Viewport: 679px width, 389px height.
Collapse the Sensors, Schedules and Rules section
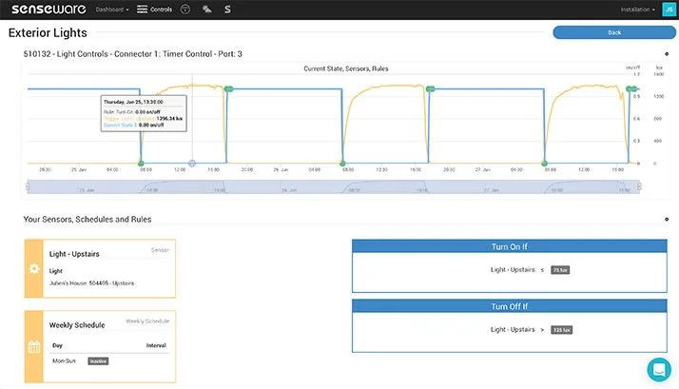pos(667,220)
